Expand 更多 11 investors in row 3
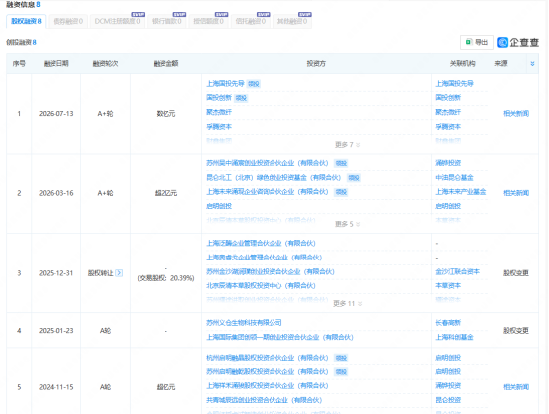The width and height of the screenshot is (549, 414). point(347,303)
